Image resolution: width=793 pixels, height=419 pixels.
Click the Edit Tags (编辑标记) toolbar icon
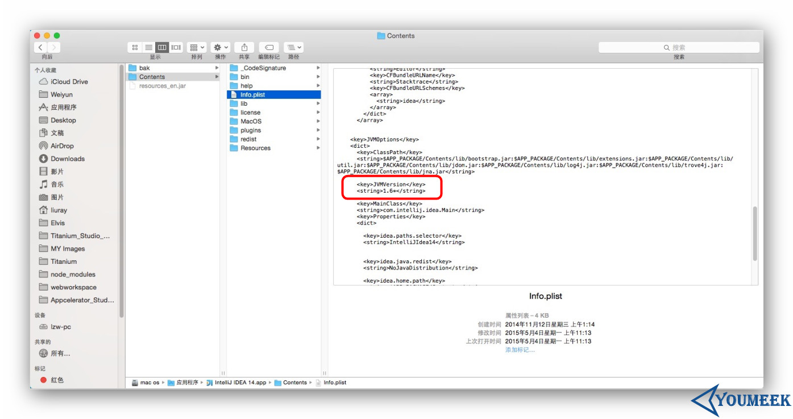click(268, 47)
